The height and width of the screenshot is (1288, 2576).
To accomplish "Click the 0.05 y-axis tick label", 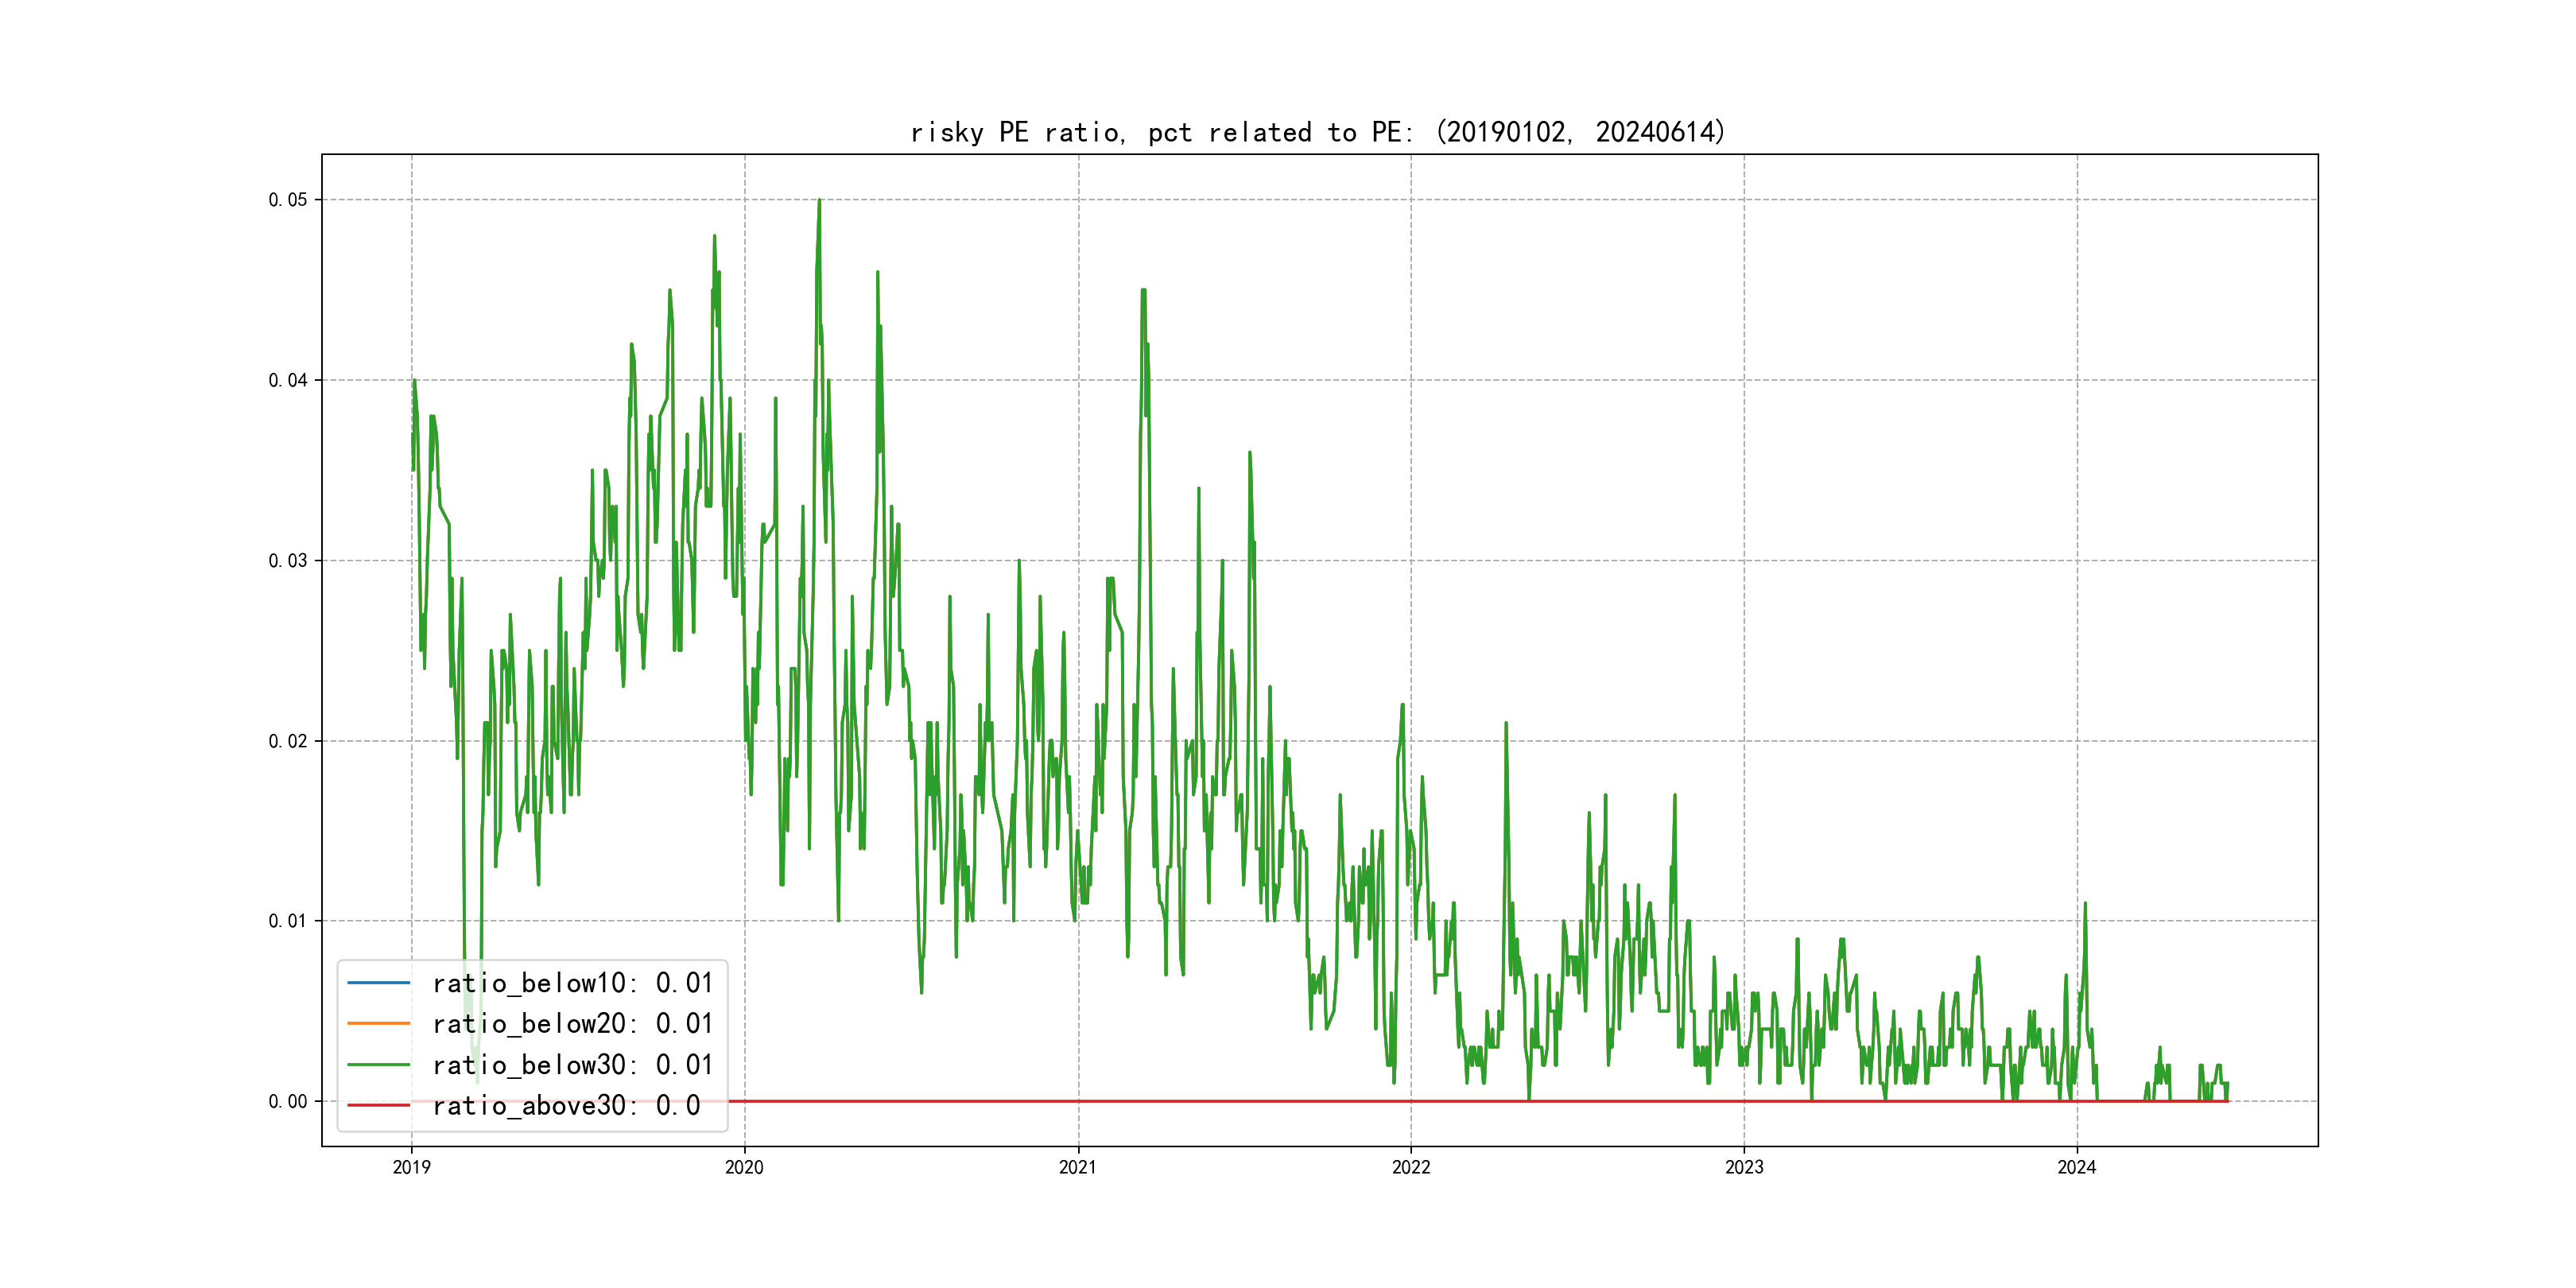I will (x=287, y=200).
